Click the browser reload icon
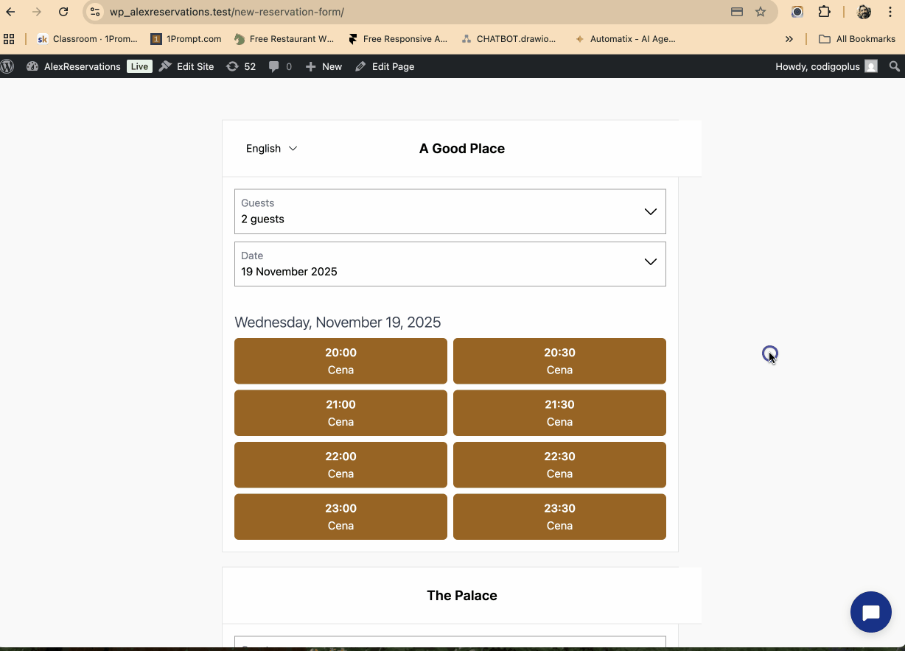Viewport: 905px width, 651px height. [63, 12]
